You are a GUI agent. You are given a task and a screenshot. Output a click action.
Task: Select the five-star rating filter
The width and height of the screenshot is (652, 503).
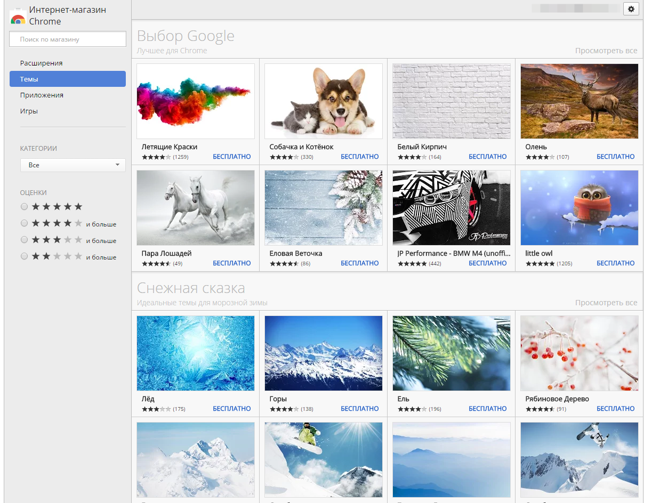tap(25, 206)
